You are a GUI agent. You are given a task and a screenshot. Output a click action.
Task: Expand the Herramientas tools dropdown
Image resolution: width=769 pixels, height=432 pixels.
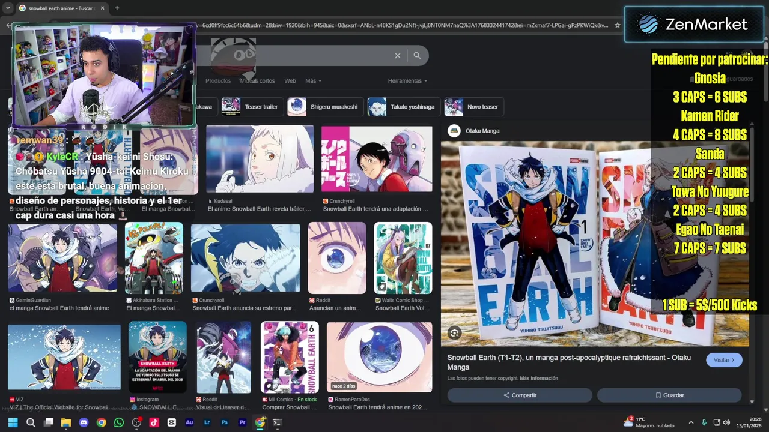(x=407, y=81)
